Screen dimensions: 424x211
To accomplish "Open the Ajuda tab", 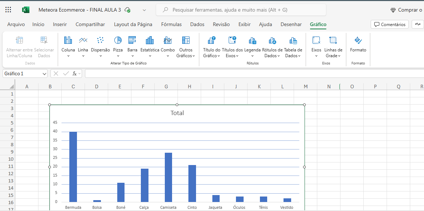I will (x=265, y=24).
